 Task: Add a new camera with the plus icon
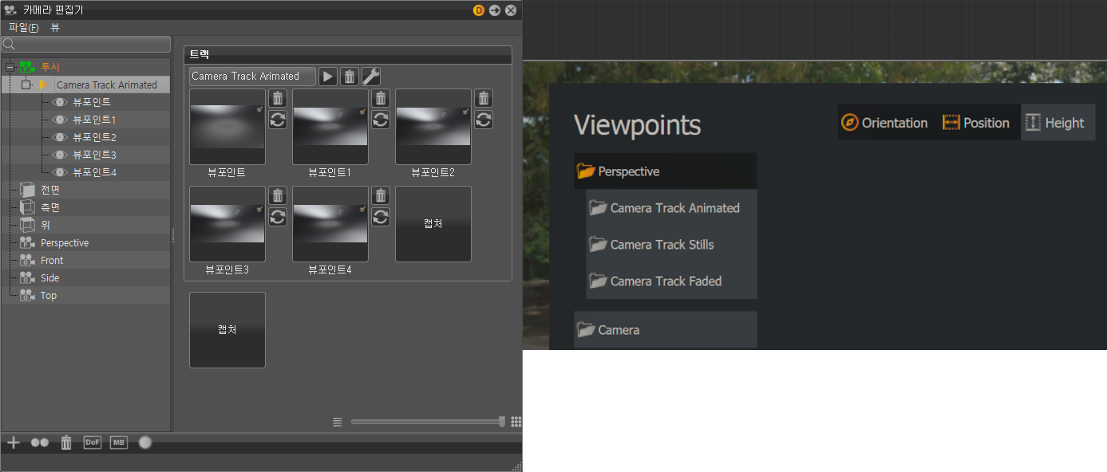coord(13,442)
